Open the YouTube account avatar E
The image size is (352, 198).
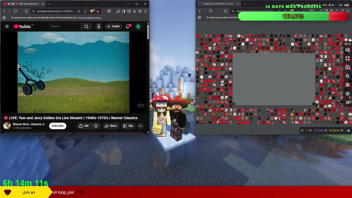pos(138,26)
